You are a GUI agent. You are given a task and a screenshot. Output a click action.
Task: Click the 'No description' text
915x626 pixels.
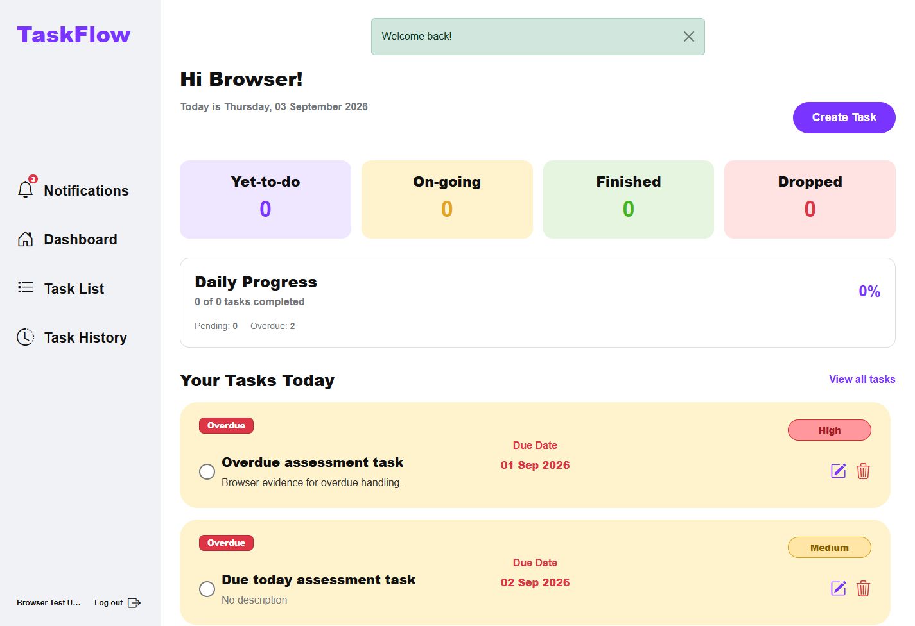(254, 600)
